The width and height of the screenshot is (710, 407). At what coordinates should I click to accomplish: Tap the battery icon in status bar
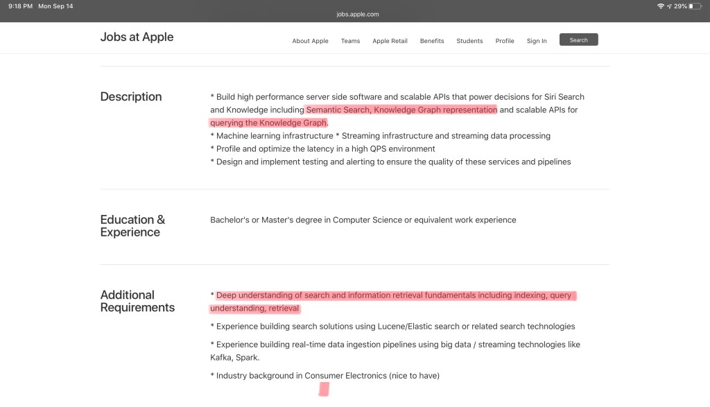pos(695,6)
